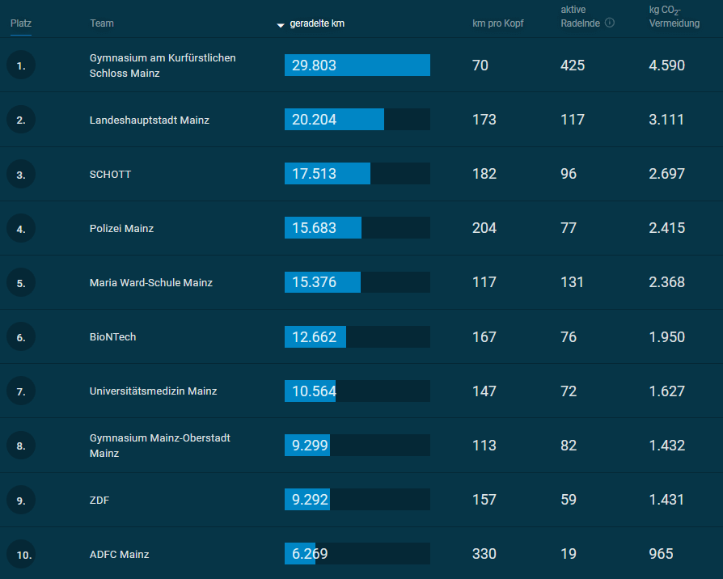723x579 pixels.
Task: Click the sort arrow next to geradelte km
Action: (281, 25)
